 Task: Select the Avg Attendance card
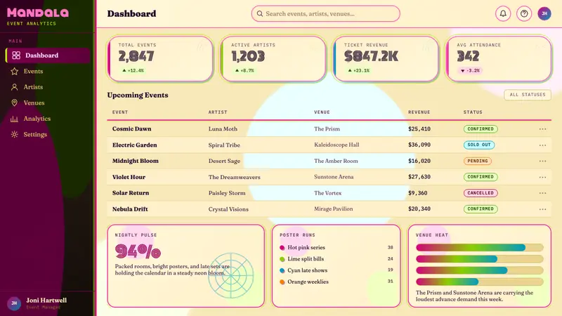tap(499, 59)
